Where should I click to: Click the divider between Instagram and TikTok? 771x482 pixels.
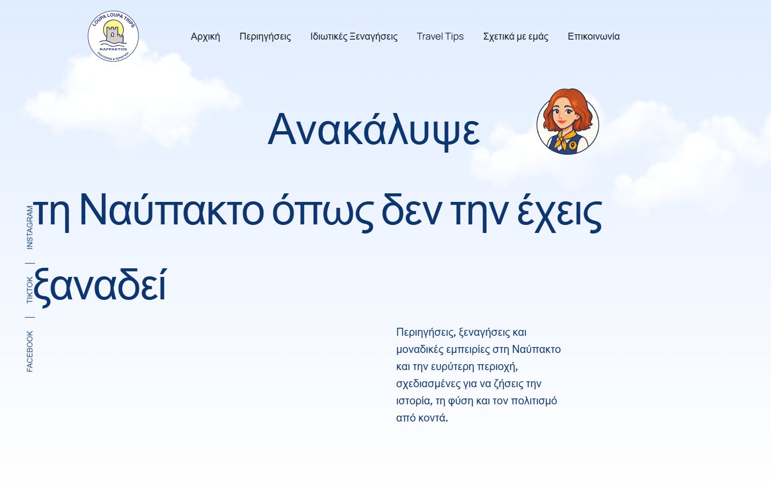tap(30, 263)
